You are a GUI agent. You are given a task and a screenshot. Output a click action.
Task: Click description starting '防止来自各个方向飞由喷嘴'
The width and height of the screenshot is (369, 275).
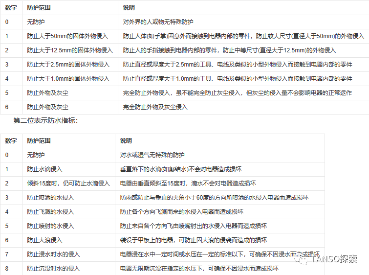(194, 226)
